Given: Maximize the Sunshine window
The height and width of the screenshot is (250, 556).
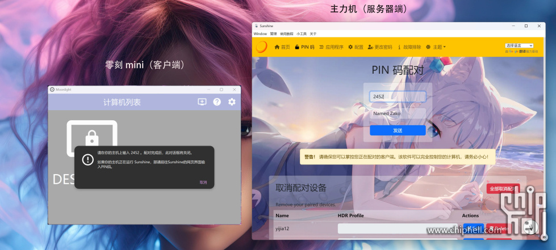Looking at the screenshot, I should 526,26.
